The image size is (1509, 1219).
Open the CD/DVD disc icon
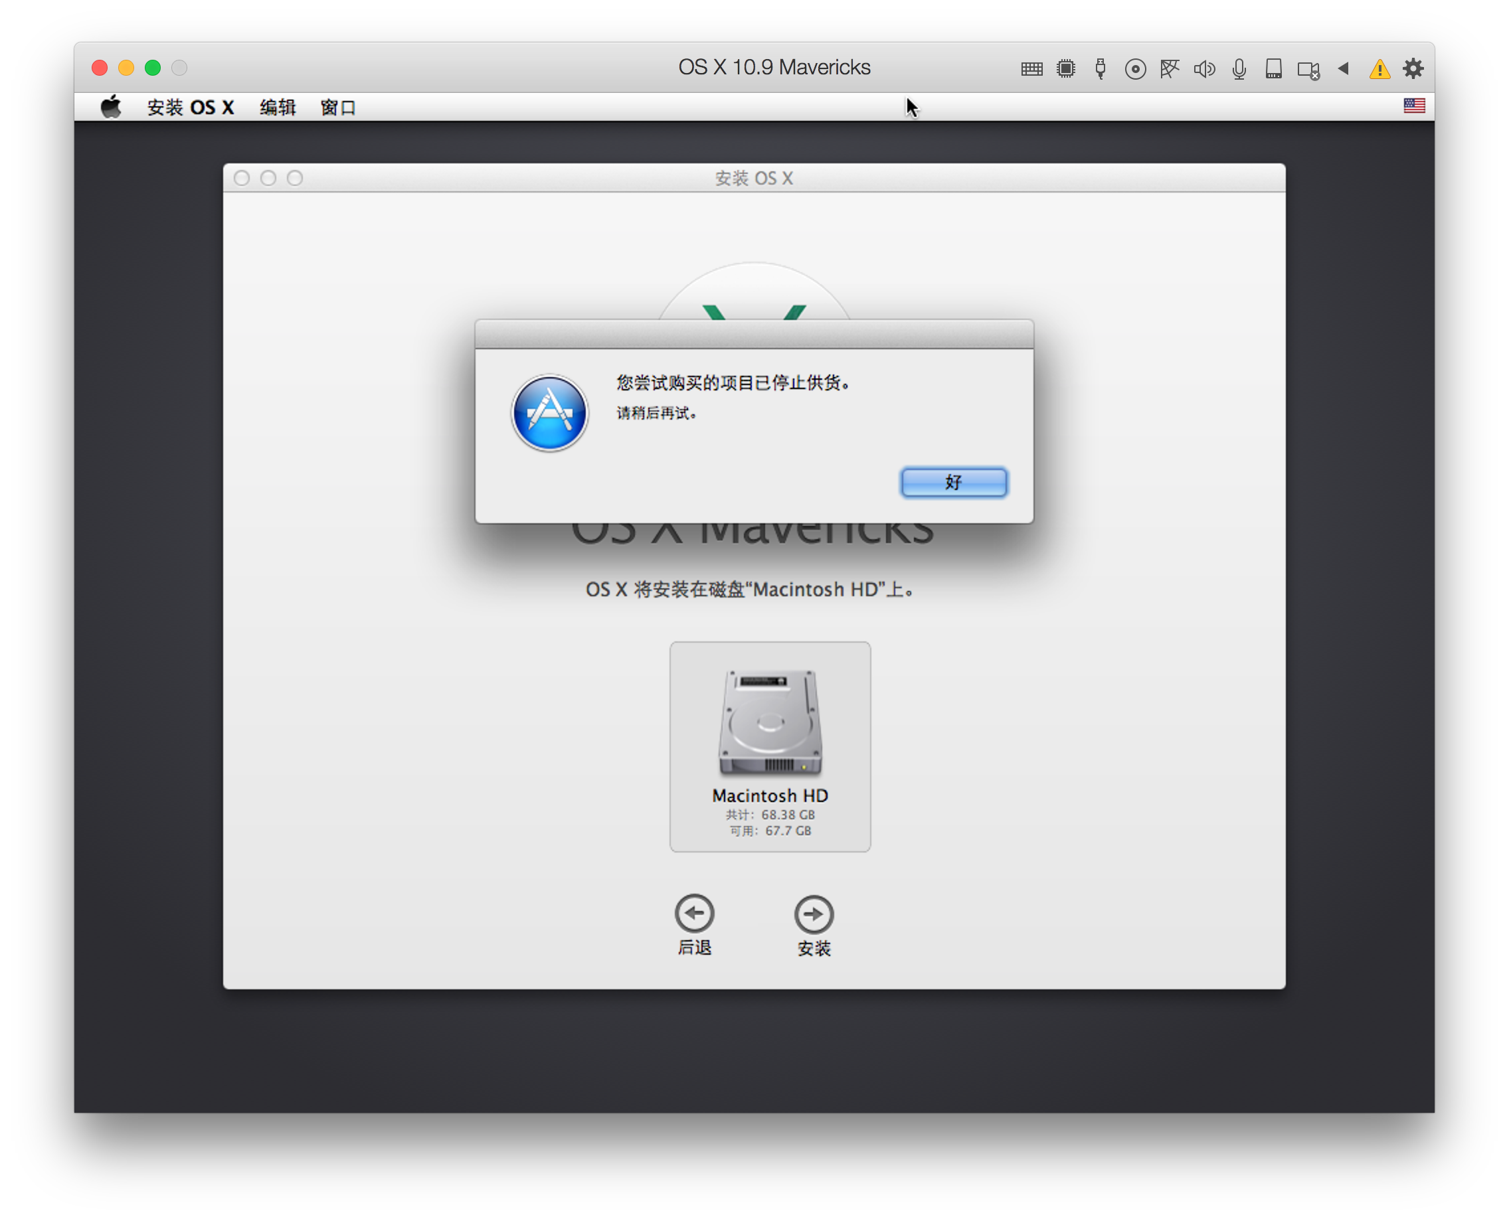click(x=1135, y=69)
